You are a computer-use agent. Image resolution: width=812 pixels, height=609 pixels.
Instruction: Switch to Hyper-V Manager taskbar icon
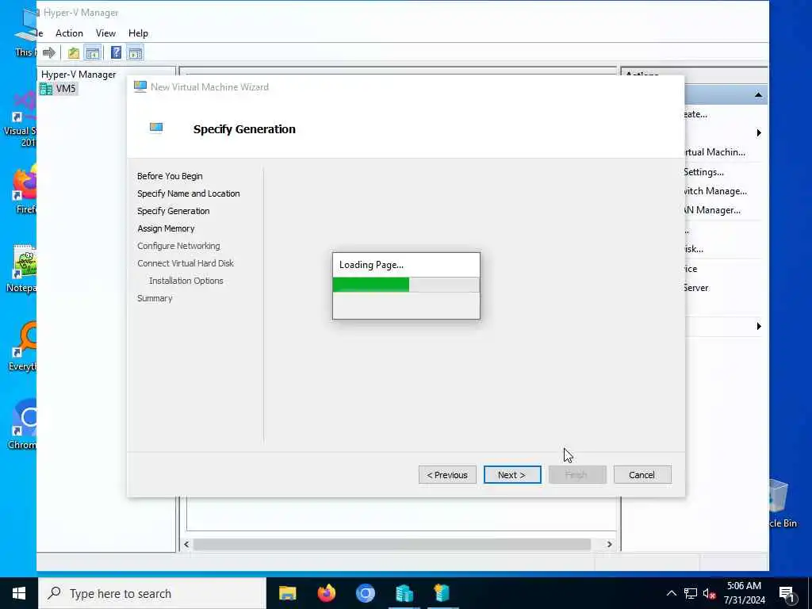[404, 593]
